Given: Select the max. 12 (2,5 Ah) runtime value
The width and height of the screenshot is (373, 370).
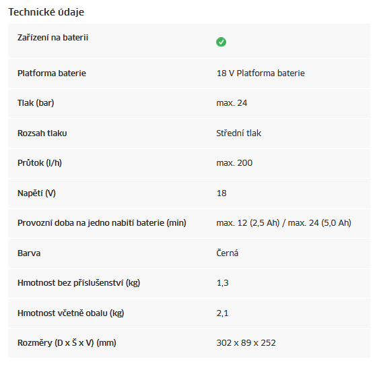Looking at the screenshot, I should coord(248,223).
